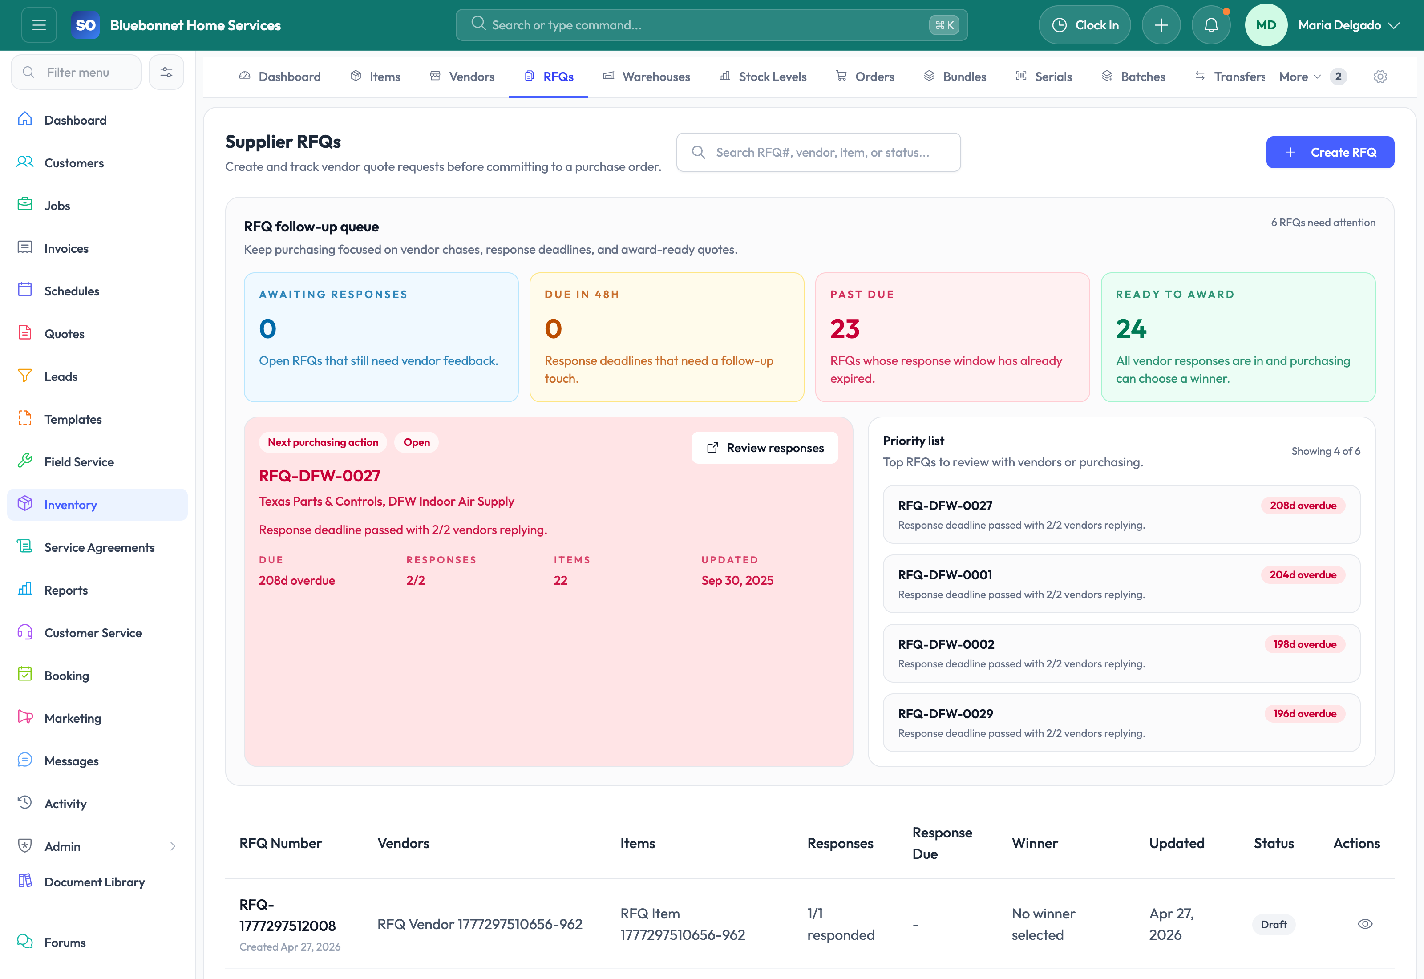Open the module settings gear icon
Viewport: 1424px width, 979px height.
[x=1380, y=77]
